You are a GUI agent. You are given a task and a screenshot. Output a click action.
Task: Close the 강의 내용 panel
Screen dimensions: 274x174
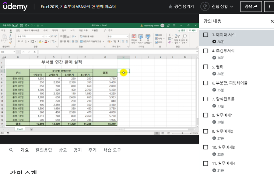(x=272, y=21)
